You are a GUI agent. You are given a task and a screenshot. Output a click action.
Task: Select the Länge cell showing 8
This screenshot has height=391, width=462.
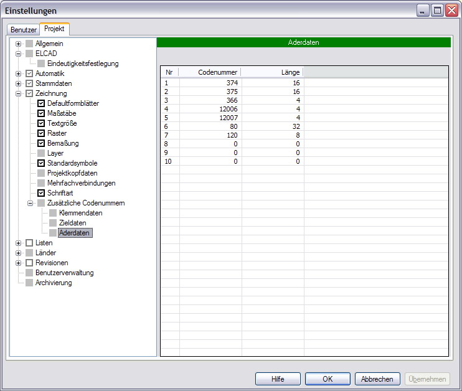click(x=273, y=136)
